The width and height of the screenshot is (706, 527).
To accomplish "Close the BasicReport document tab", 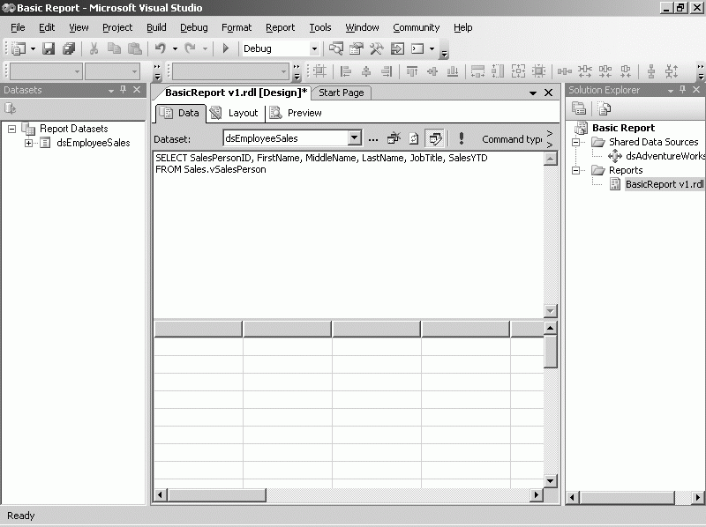I will coord(548,93).
